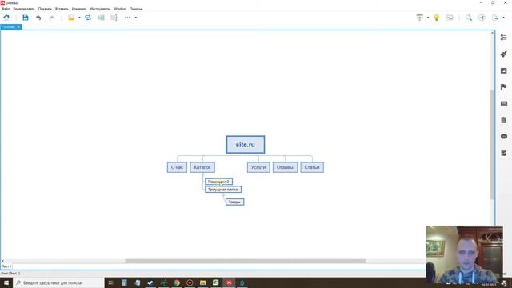Viewport: 512px width, 288px height.
Task: Click the Gantt view icon
Action: click(x=450, y=18)
